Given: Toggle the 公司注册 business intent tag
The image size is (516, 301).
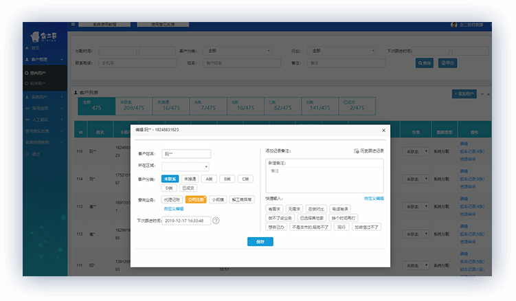Looking at the screenshot, I should [196, 199].
